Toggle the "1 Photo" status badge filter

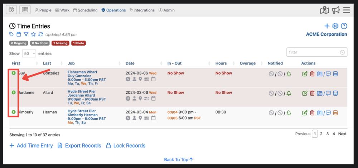pyautogui.click(x=79, y=43)
